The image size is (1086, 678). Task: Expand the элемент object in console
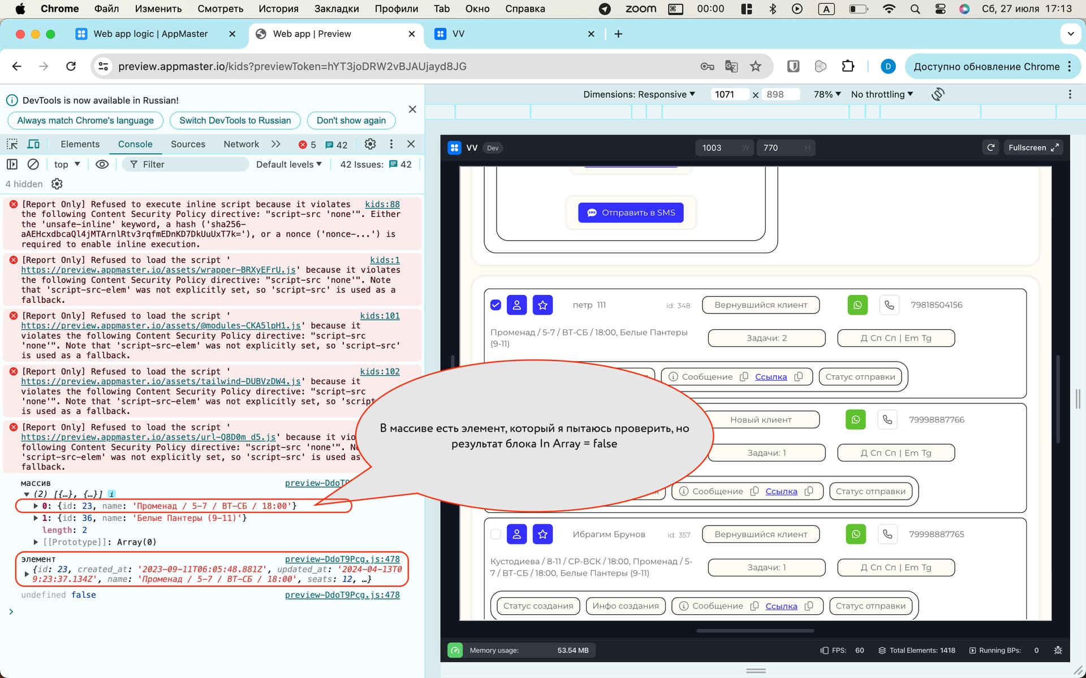(x=27, y=574)
